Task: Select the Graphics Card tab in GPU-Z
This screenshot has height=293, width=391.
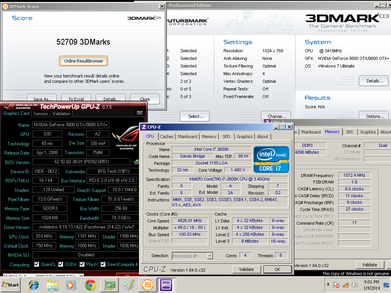Action: click(x=16, y=113)
